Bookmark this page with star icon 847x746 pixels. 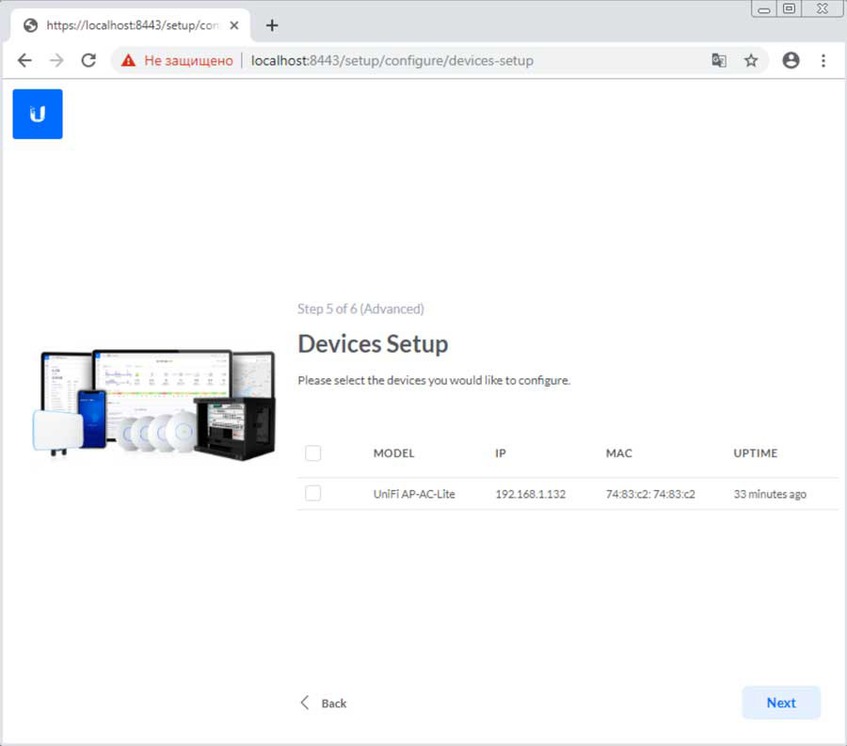point(751,60)
